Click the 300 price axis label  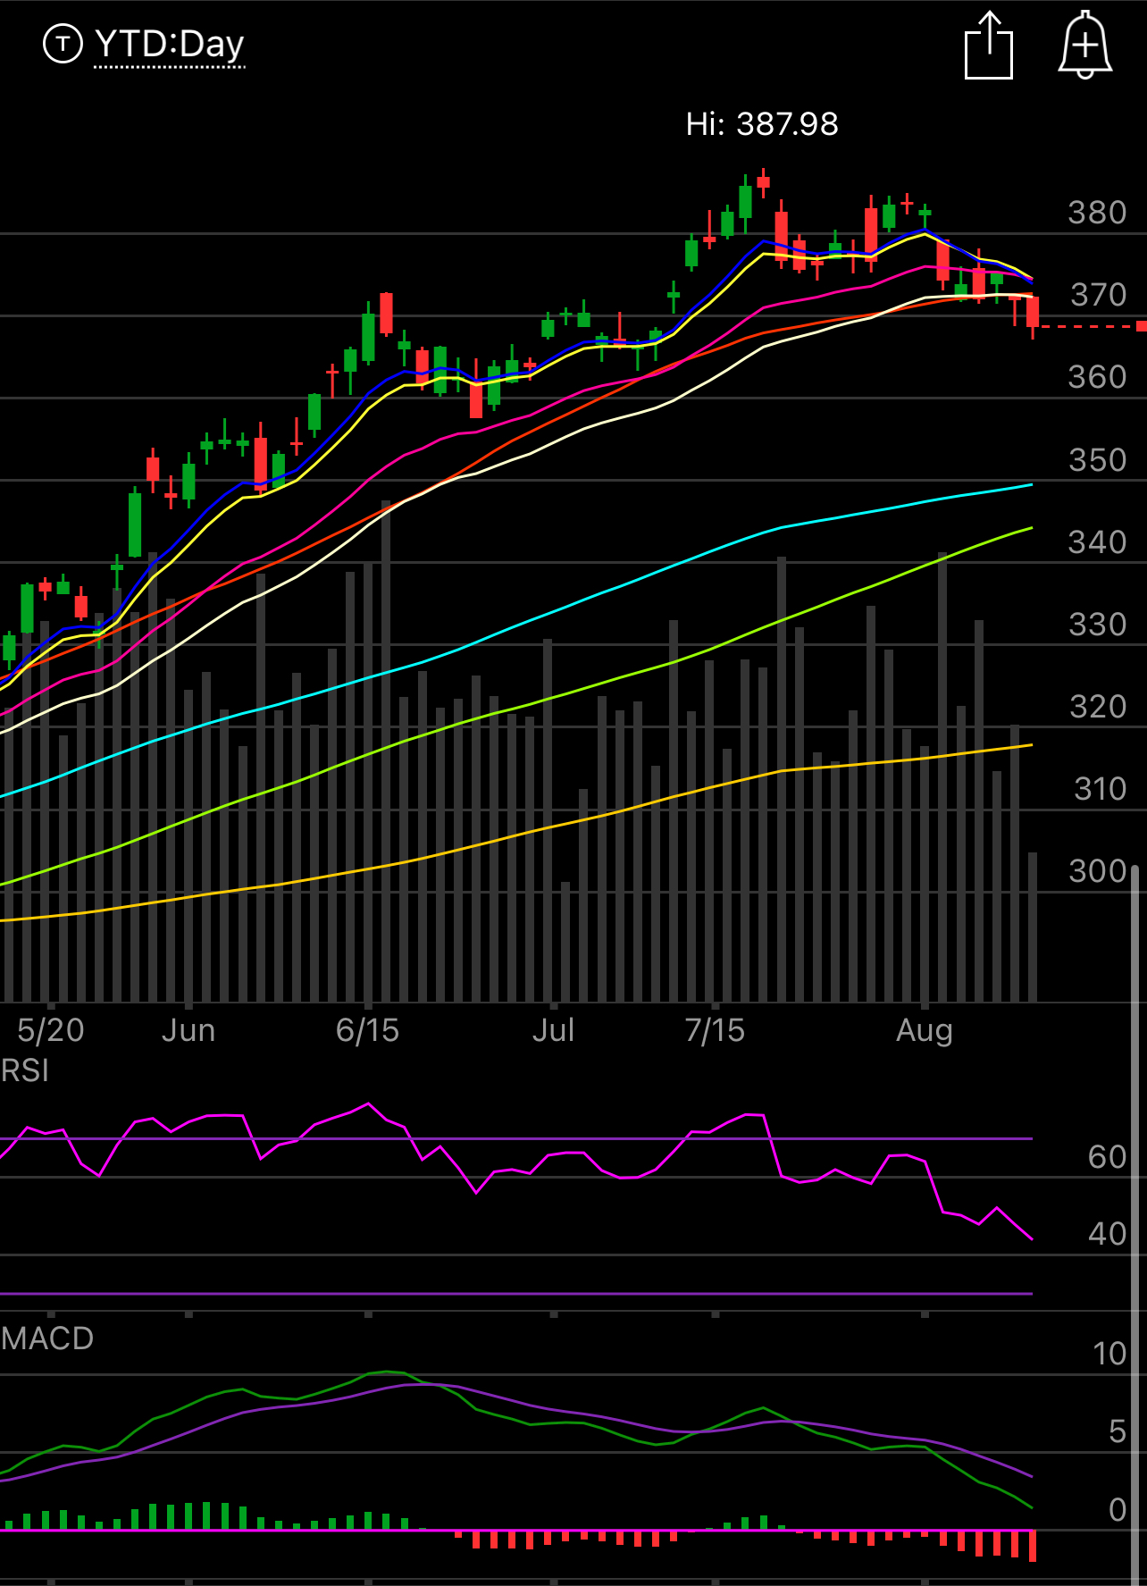(1098, 871)
